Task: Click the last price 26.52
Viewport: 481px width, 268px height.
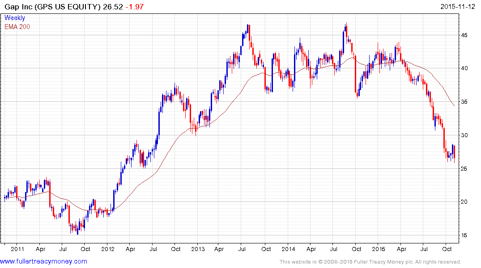Action: point(113,7)
